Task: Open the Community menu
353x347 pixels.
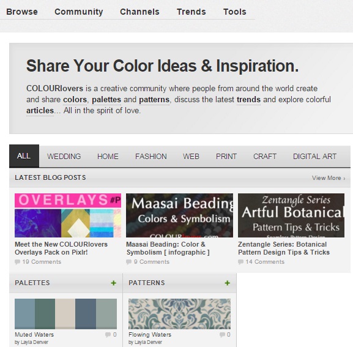Action: (x=79, y=12)
